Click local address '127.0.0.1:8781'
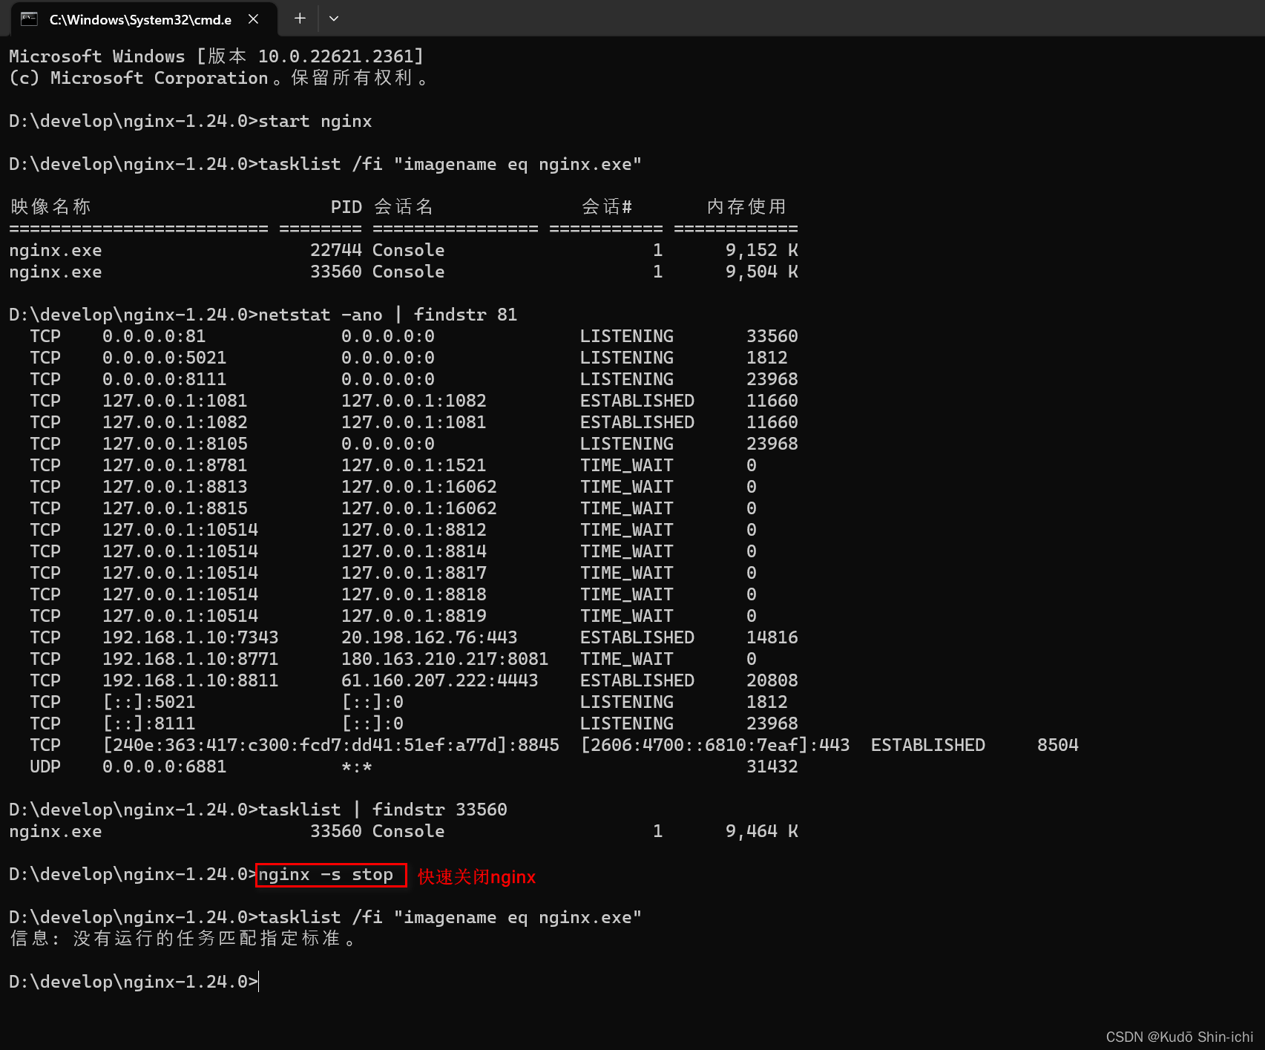Image resolution: width=1265 pixels, height=1050 pixels. 175,465
